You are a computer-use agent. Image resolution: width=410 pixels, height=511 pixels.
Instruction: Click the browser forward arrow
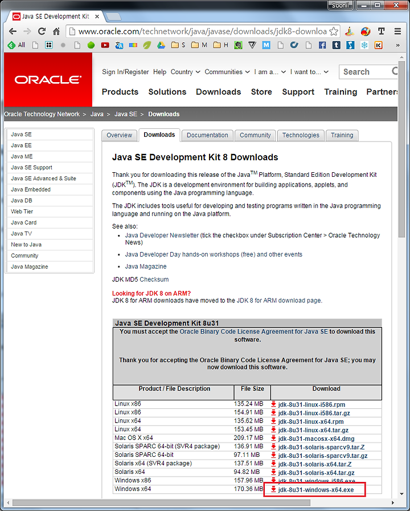point(27,31)
